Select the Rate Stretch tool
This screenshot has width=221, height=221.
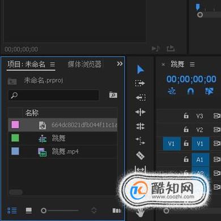(141, 141)
